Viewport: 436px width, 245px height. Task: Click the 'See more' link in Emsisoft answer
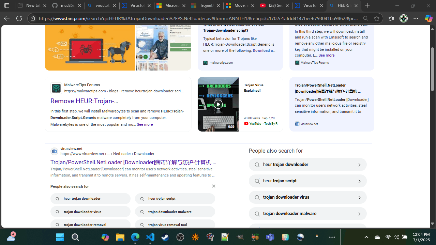[326, 55]
